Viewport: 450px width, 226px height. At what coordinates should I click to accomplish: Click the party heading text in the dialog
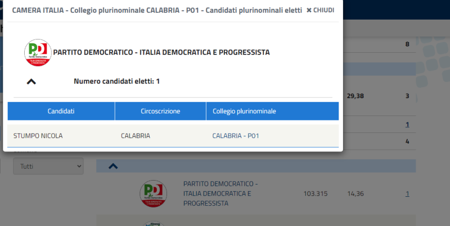click(161, 52)
